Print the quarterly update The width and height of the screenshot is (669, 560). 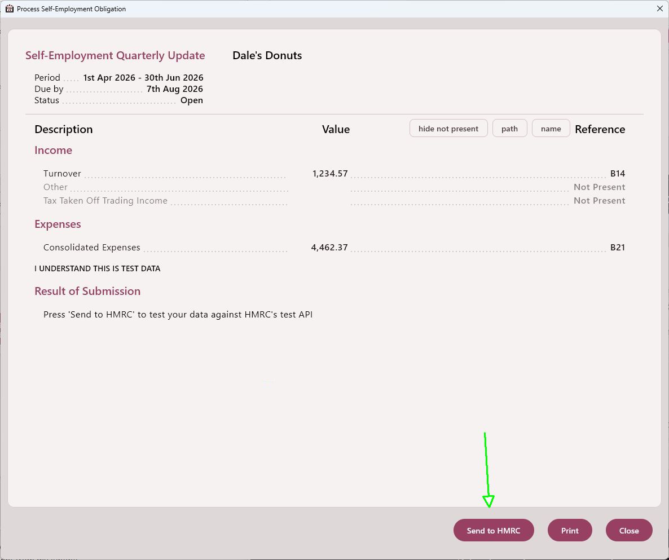[x=570, y=531]
